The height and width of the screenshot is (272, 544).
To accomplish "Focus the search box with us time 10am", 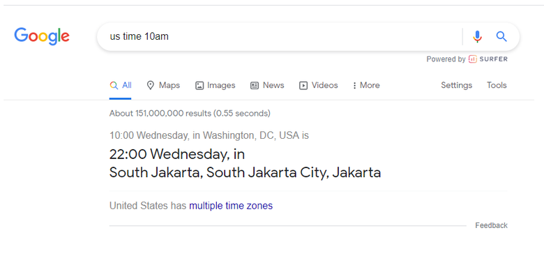I will (279, 36).
